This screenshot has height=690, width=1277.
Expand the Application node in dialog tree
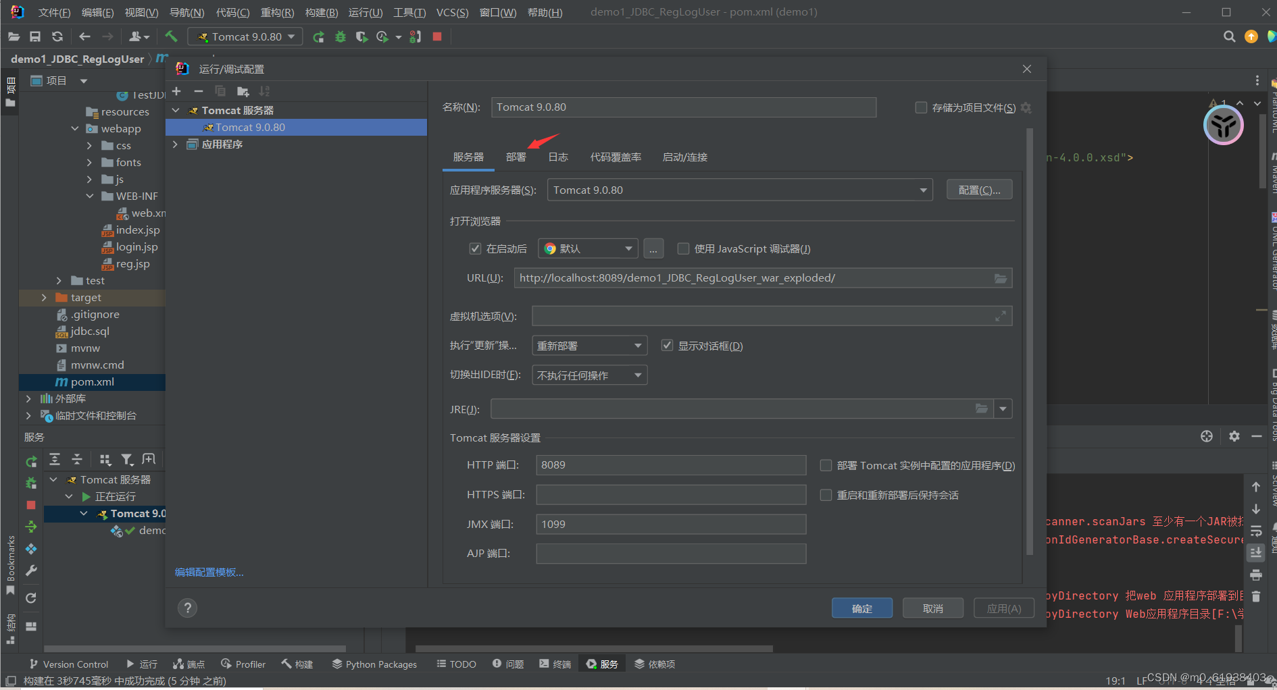point(176,144)
